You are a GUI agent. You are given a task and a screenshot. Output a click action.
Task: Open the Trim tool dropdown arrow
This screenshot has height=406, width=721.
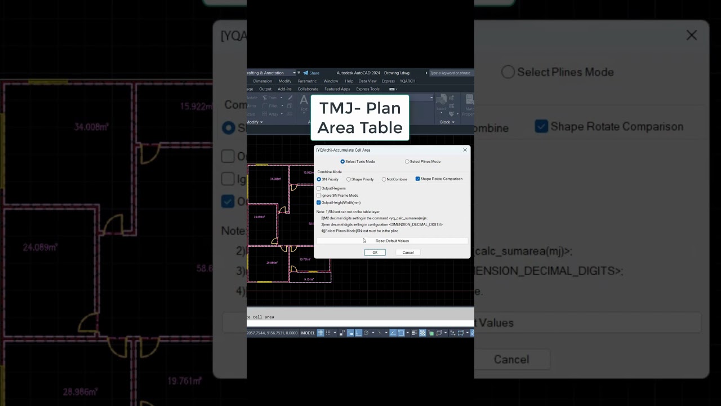click(x=281, y=98)
